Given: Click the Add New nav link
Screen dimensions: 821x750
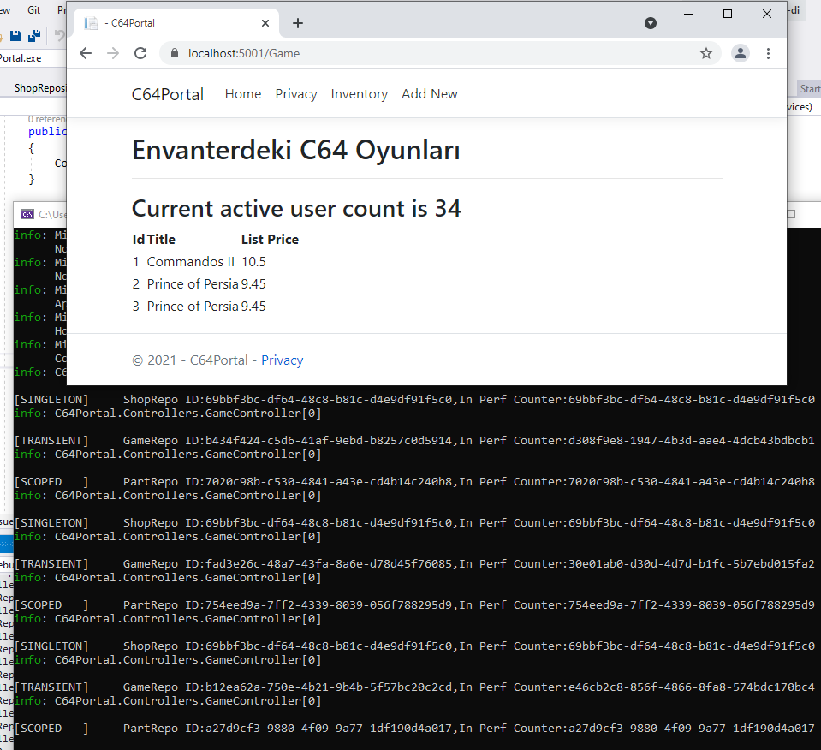Looking at the screenshot, I should coord(430,94).
